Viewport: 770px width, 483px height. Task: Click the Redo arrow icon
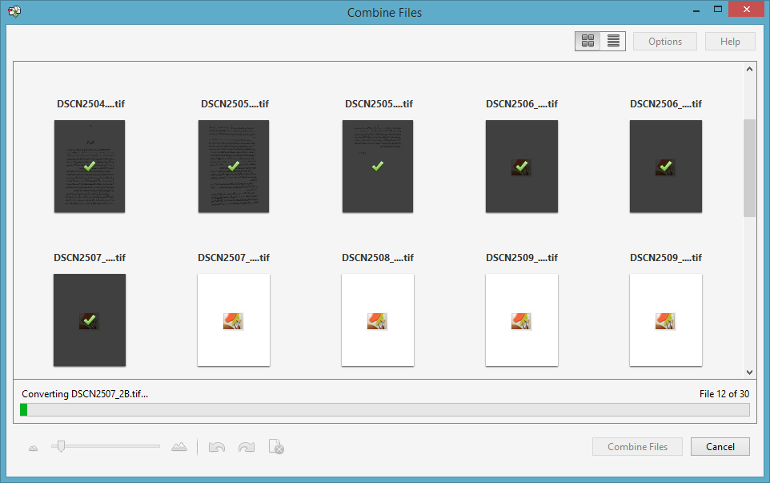coord(247,446)
